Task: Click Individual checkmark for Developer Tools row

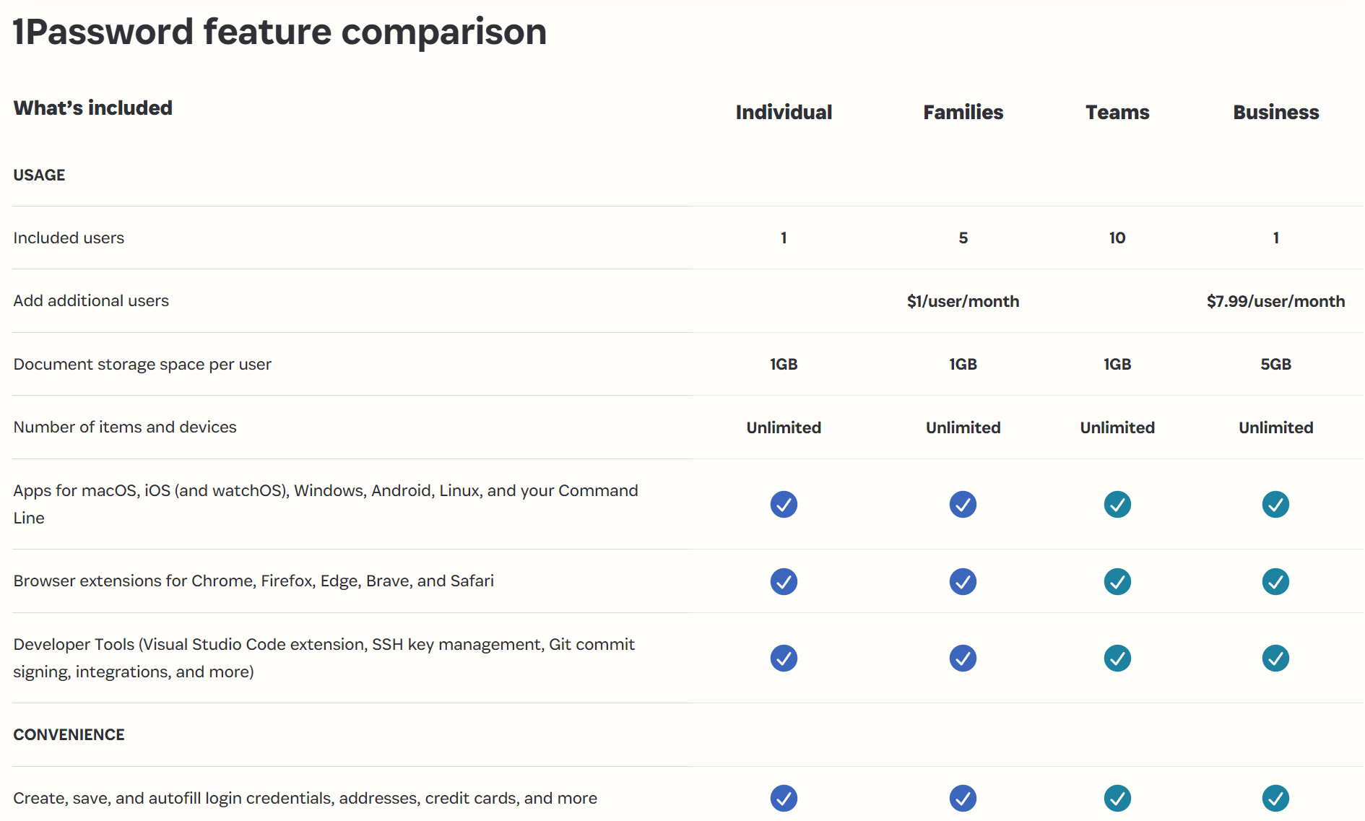Action: click(x=784, y=658)
